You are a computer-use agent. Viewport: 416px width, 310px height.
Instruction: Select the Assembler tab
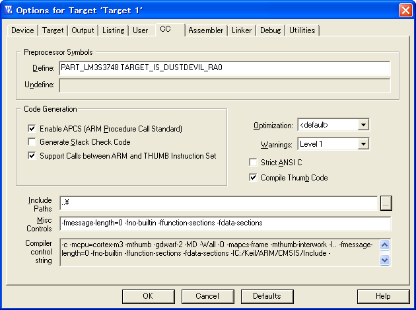206,30
